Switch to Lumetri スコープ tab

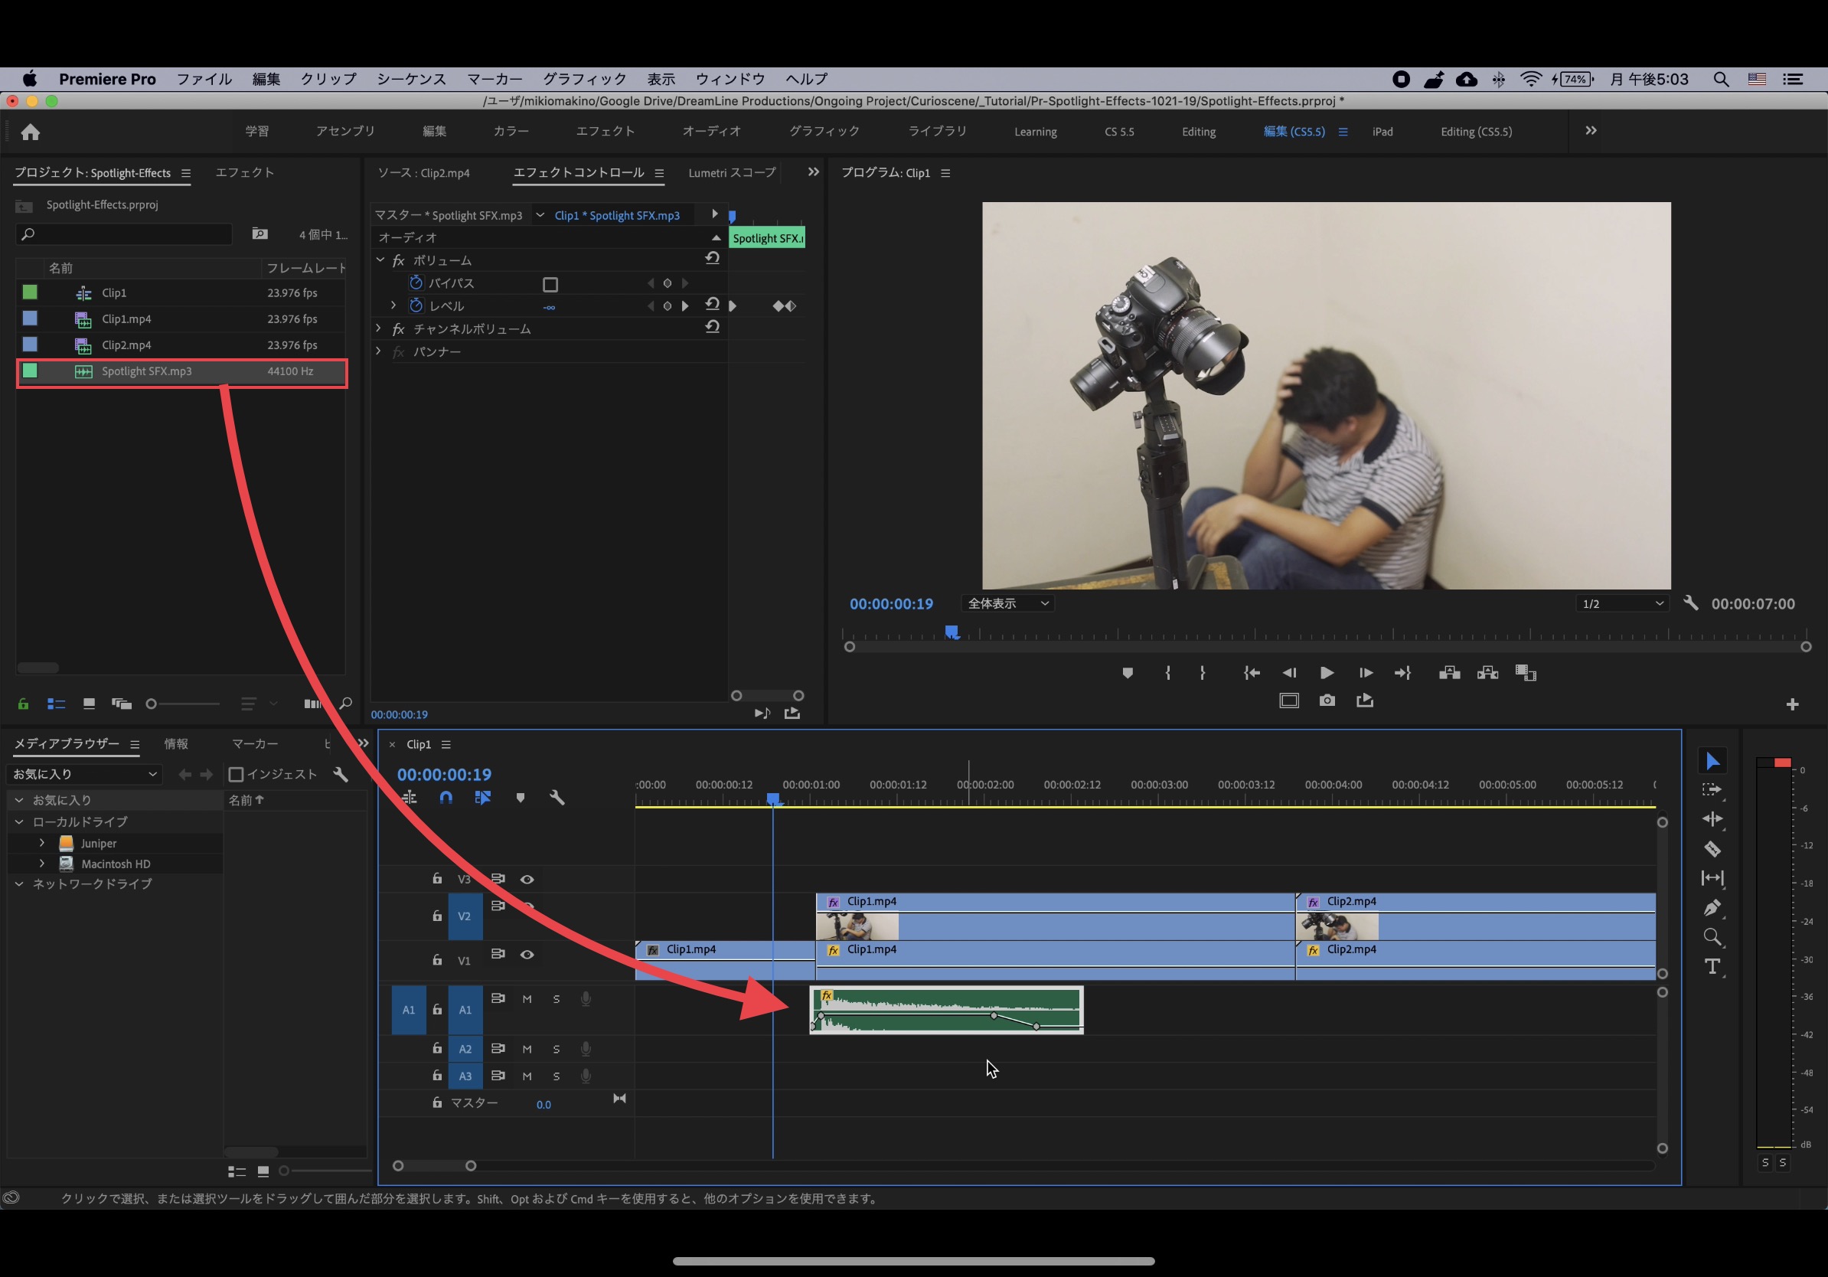tap(731, 173)
